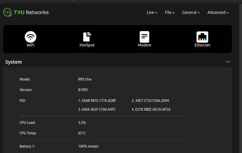Select the version number 81092
Screen dimensions: 242x153
83,90
